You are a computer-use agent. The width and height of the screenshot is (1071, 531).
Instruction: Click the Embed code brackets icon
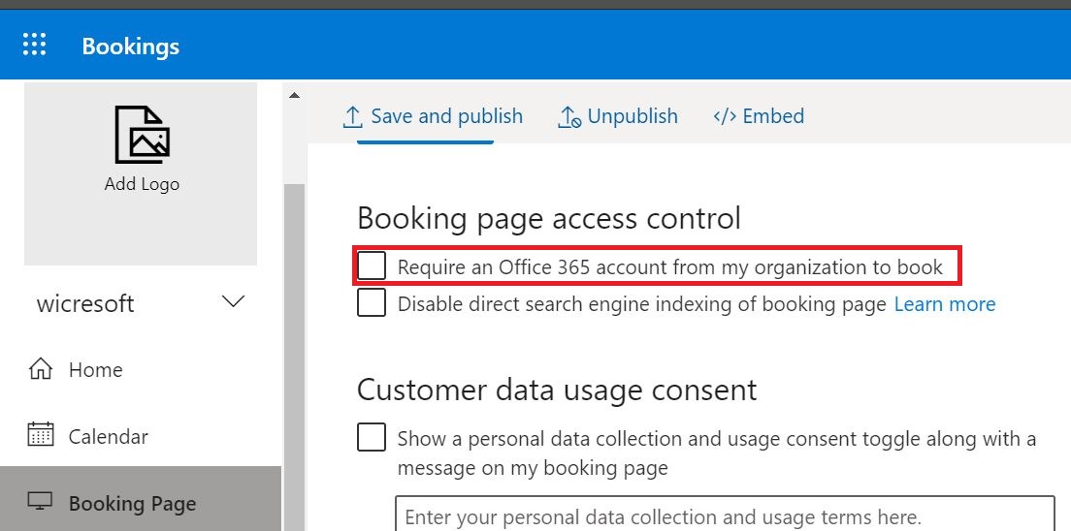725,116
